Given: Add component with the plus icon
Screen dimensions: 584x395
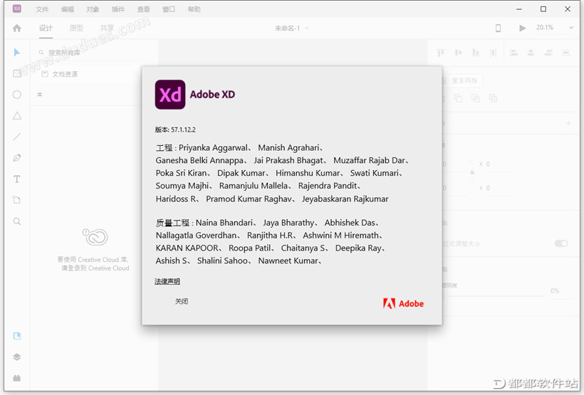Looking at the screenshot, I should [x=568, y=123].
